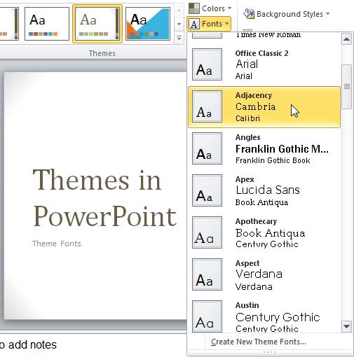Image resolution: width=354 pixels, height=357 pixels.
Task: Click Create New Theme Fonts link
Action: click(x=259, y=342)
